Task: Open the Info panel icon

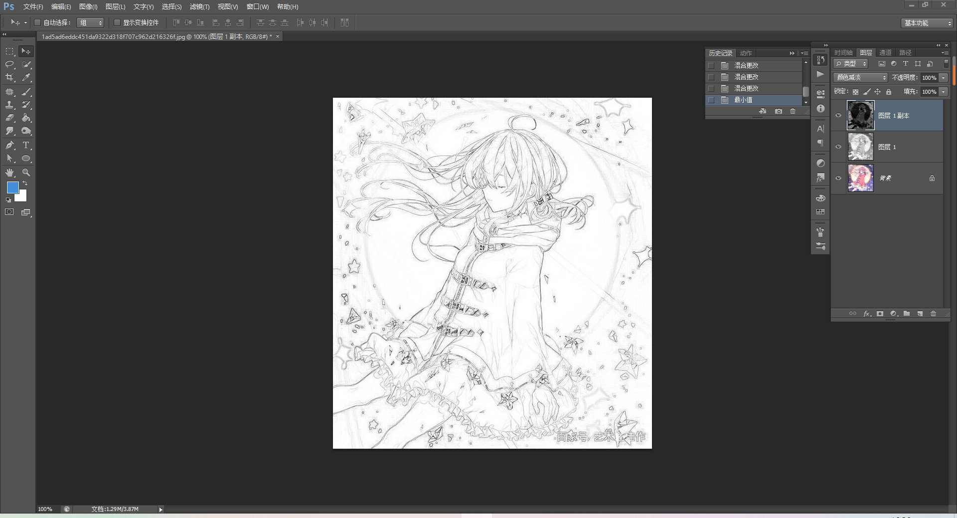Action: (820, 108)
